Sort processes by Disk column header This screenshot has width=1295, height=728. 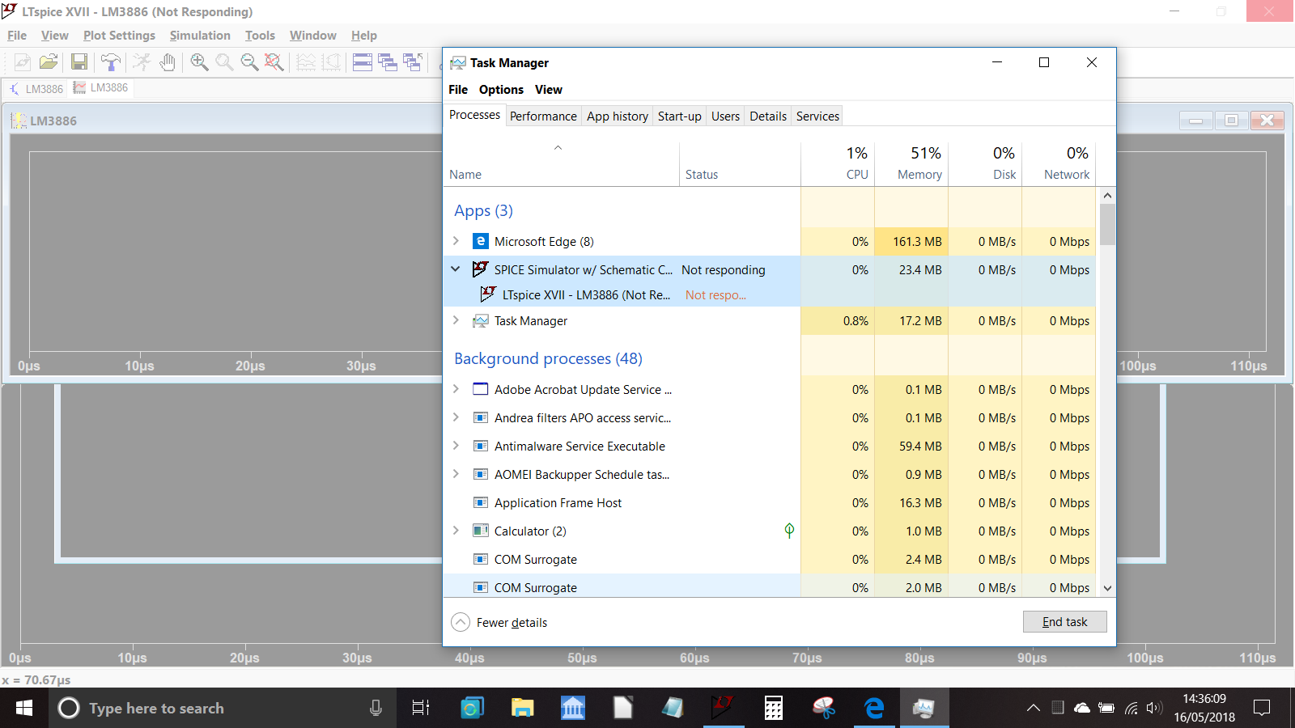click(985, 164)
